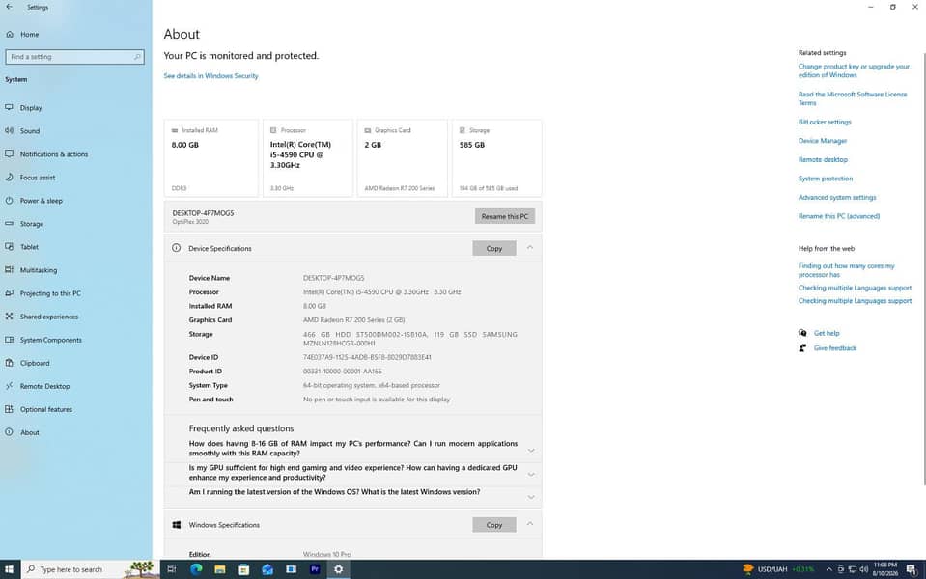Click the Rename this PC button
The height and width of the screenshot is (579, 926).
tap(505, 216)
